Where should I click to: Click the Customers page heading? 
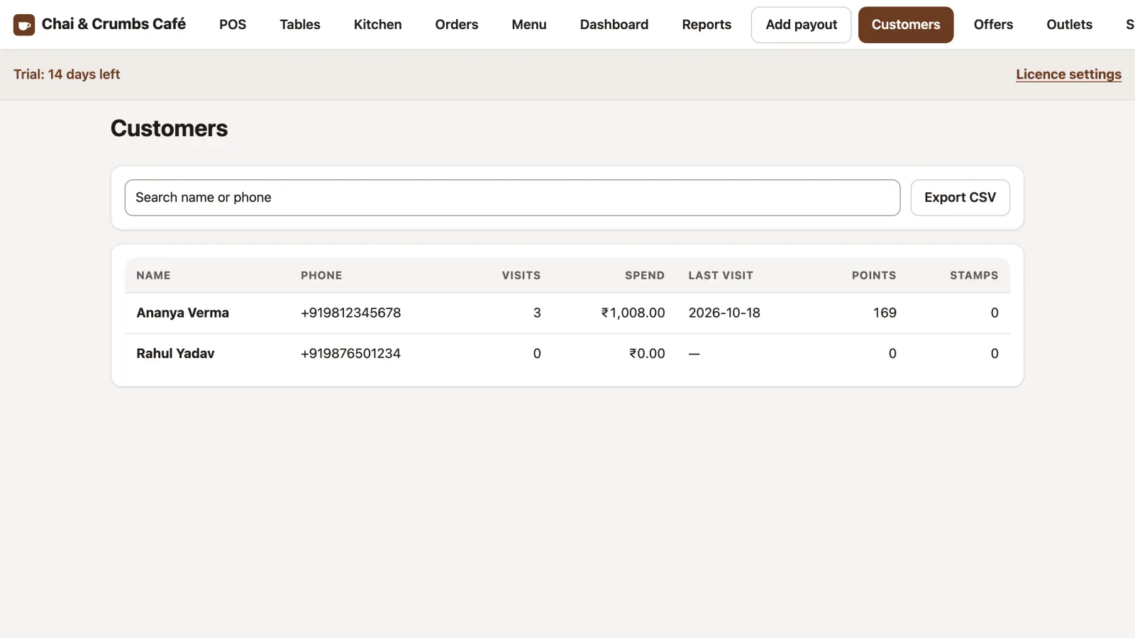(x=169, y=128)
